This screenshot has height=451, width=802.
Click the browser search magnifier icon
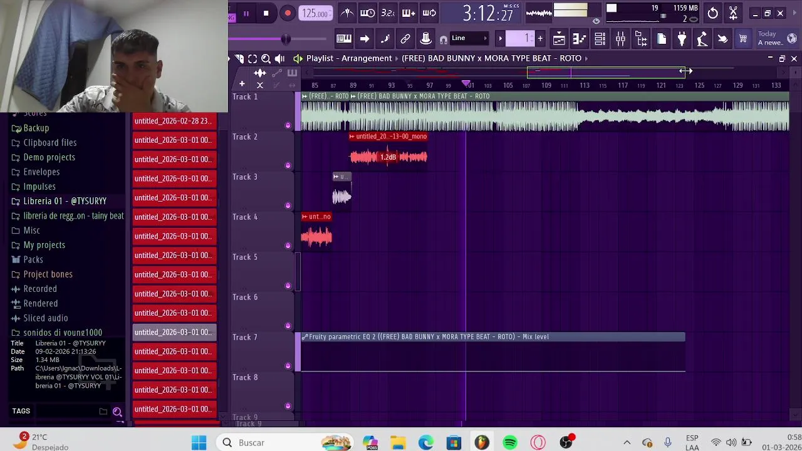pyautogui.click(x=117, y=412)
